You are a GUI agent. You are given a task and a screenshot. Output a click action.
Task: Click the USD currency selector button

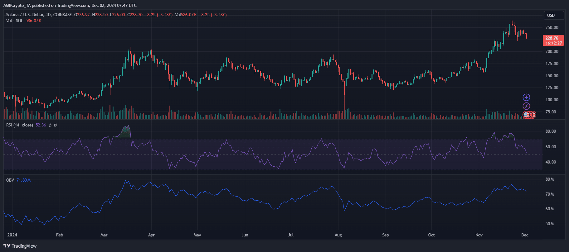[x=554, y=15]
